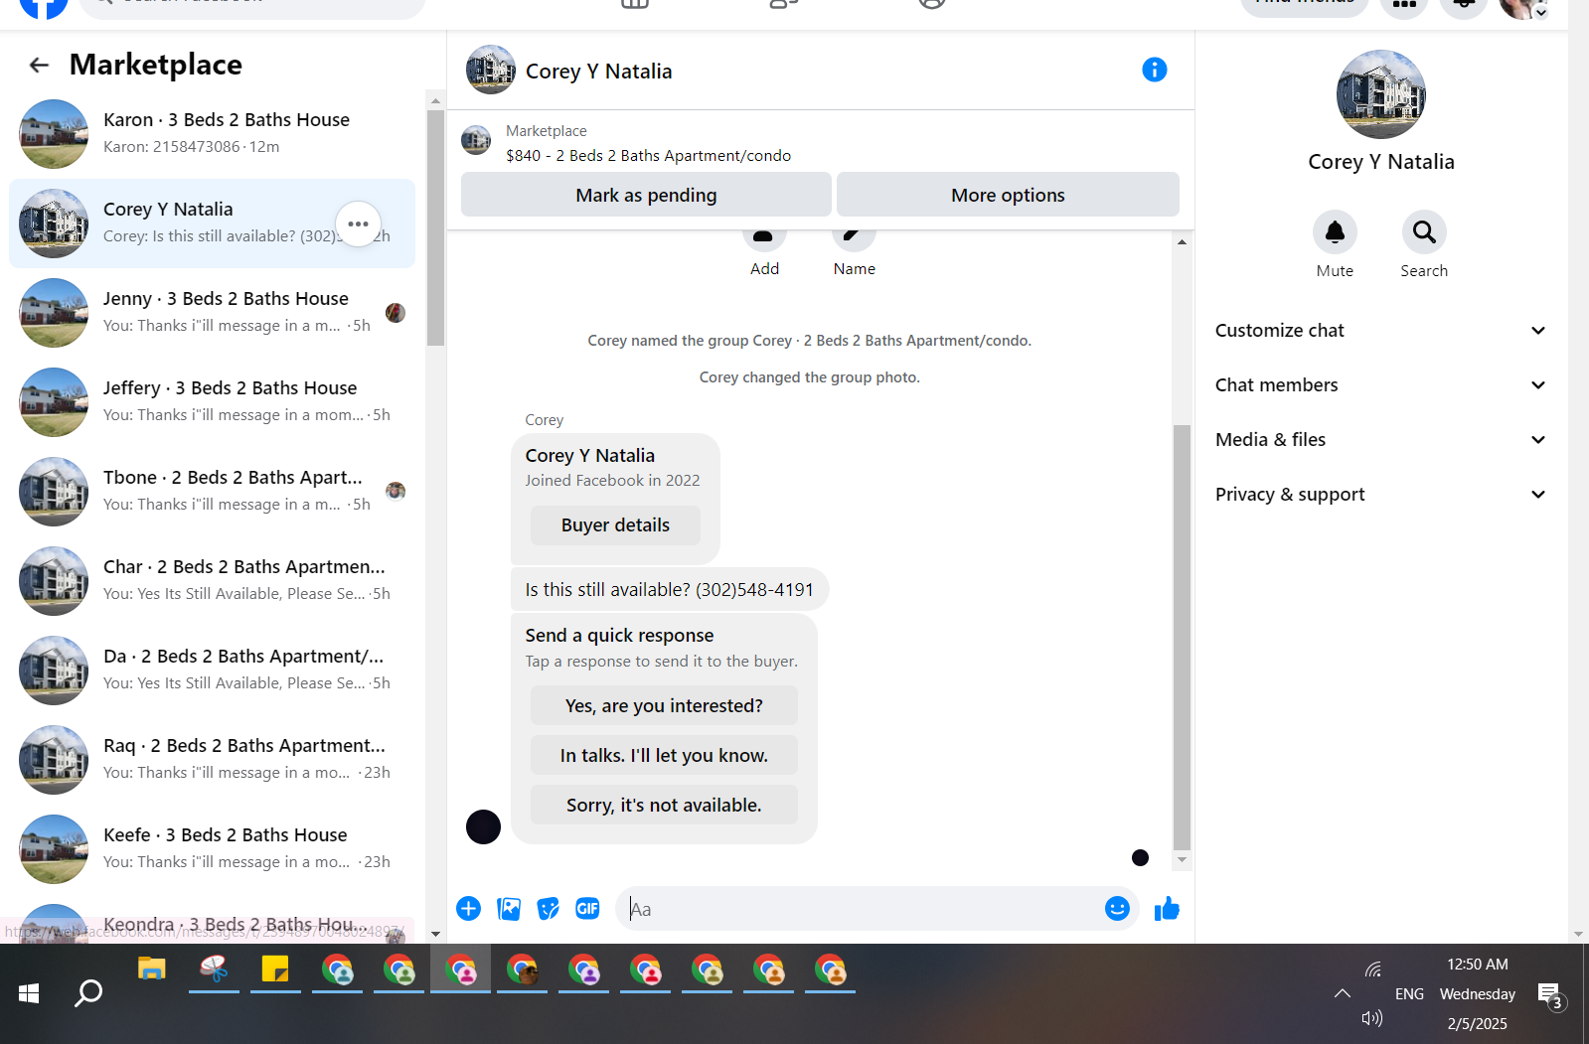Open Windows Start menu
1589x1044 pixels.
pos(29,992)
